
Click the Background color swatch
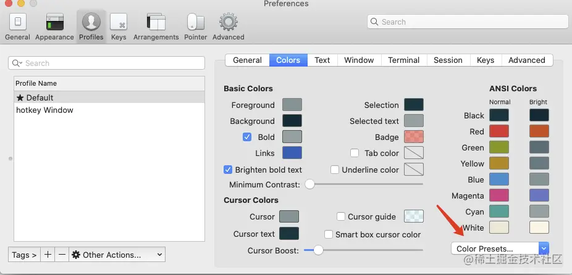292,121
